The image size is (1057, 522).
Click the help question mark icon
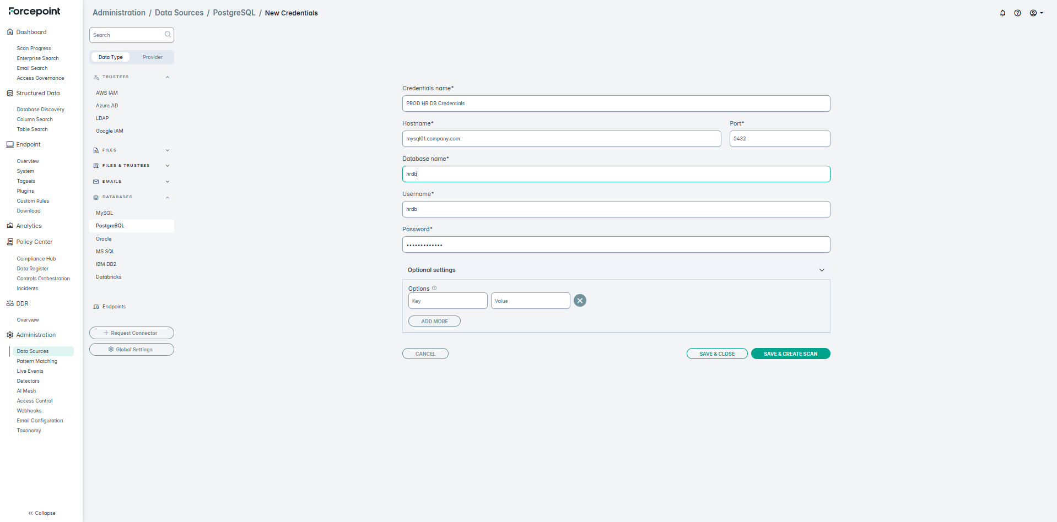click(x=1017, y=13)
